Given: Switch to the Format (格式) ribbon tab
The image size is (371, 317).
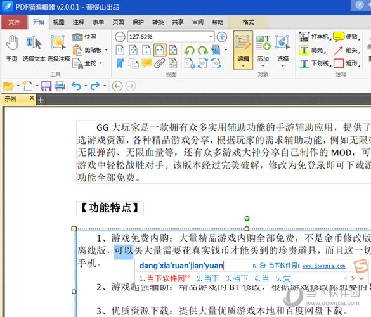Looking at the screenshot, I should (248, 22).
